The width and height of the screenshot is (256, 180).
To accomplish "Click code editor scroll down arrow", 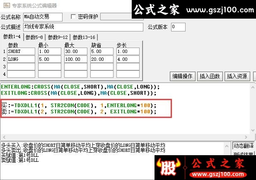I will (x=253, y=130).
